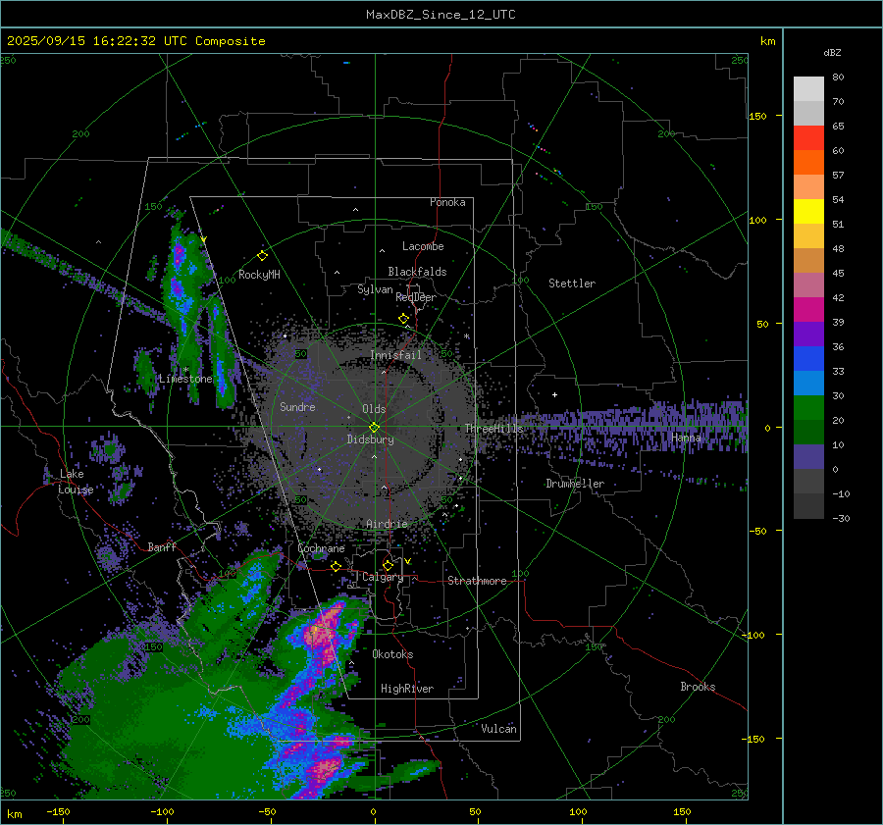Click the km unit label at bottom left

[14, 814]
